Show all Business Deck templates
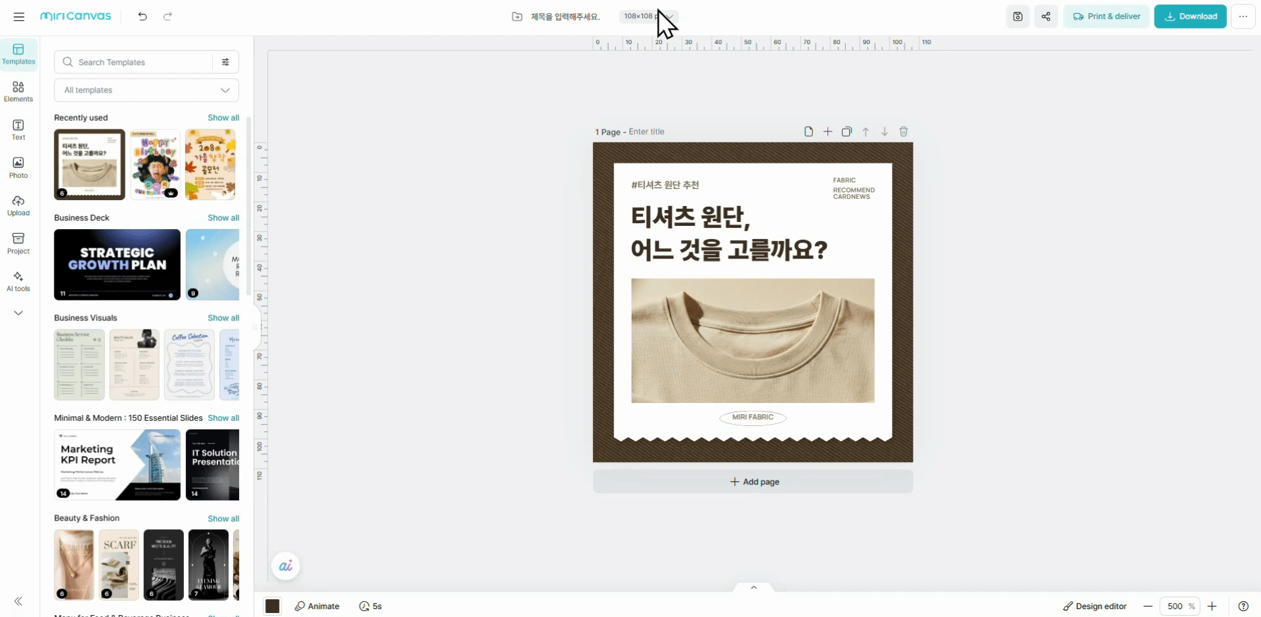1261x617 pixels. 223,217
